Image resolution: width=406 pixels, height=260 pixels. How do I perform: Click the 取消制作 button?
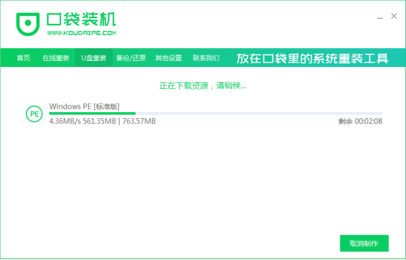[x=364, y=244]
